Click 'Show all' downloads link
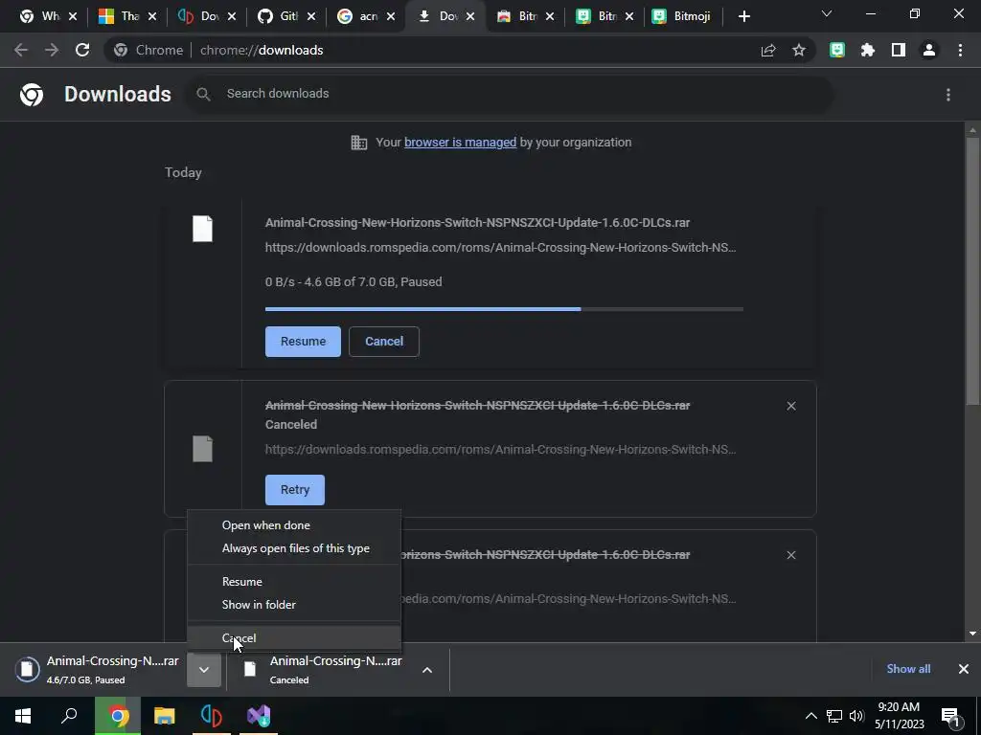 [x=908, y=669]
